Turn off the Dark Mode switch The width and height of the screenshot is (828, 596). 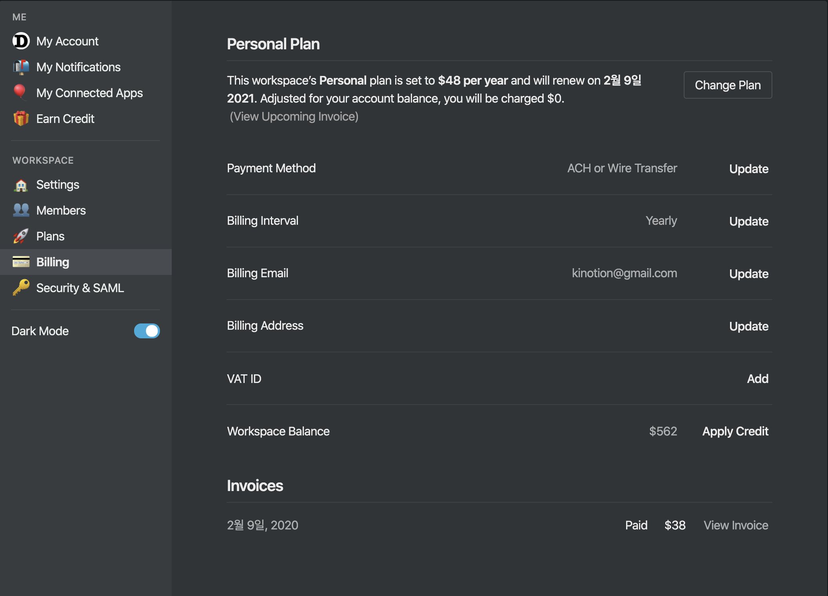pyautogui.click(x=147, y=331)
